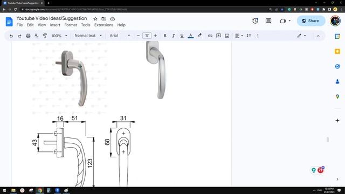This screenshot has width=345, height=194.
Task: Open a new browser tab
Action: point(49,3)
